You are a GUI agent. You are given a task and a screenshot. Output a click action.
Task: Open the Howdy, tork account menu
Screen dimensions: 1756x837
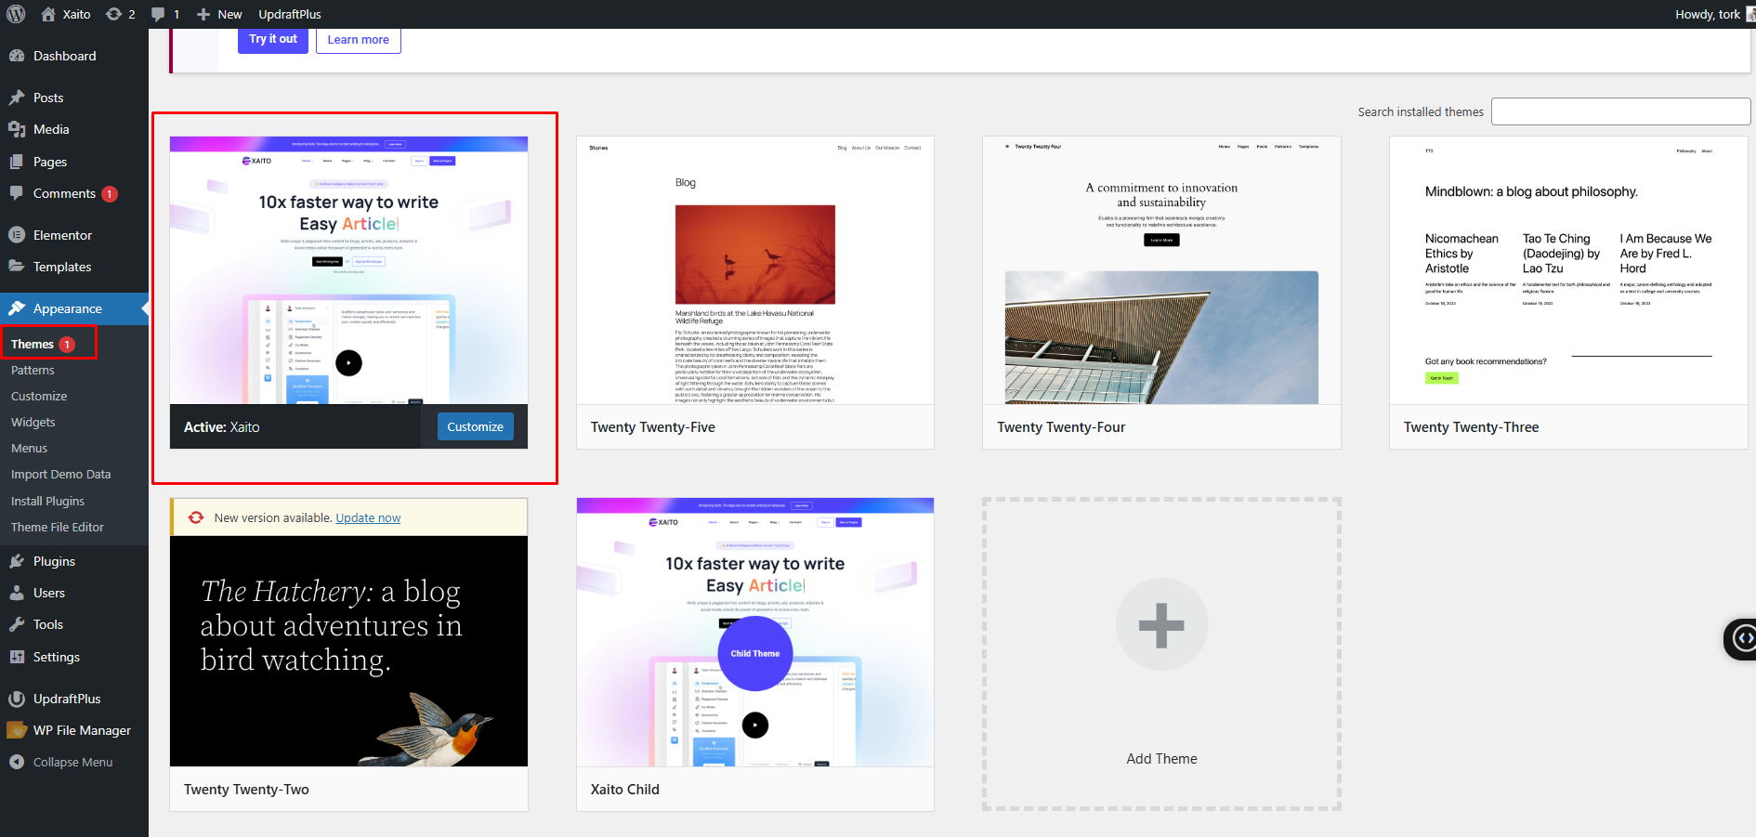[1708, 14]
